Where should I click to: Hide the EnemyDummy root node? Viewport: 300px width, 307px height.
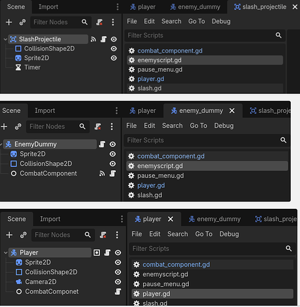pos(112,144)
